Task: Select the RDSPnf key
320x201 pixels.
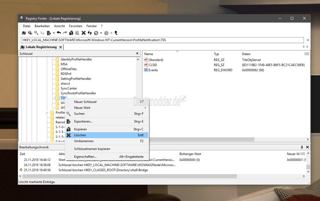Action: click(x=66, y=74)
